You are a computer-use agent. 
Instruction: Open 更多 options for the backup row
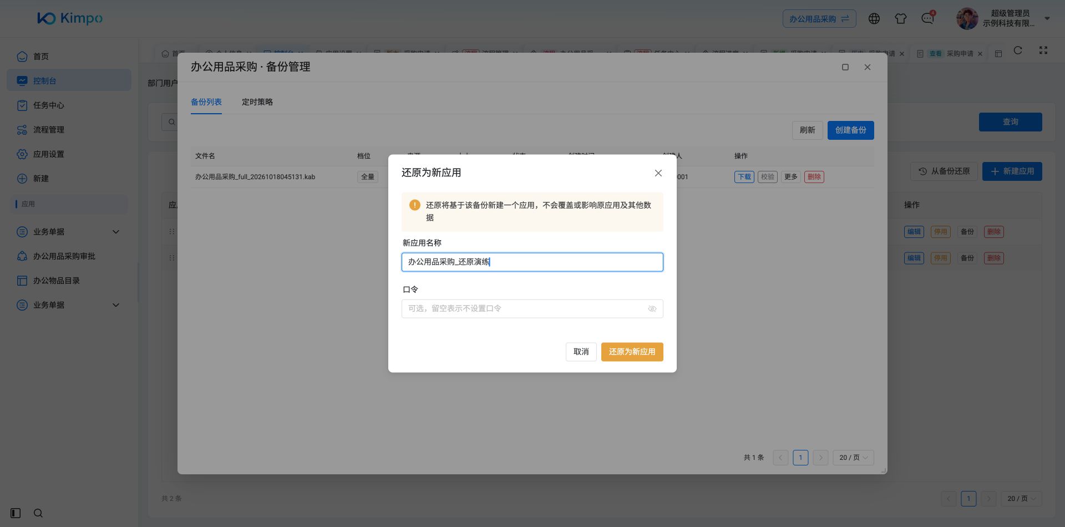point(791,177)
